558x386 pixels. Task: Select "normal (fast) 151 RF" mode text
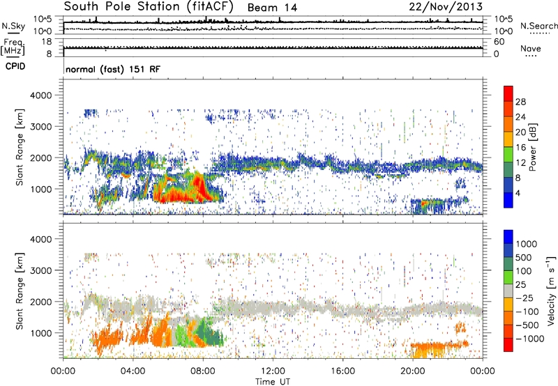point(113,69)
